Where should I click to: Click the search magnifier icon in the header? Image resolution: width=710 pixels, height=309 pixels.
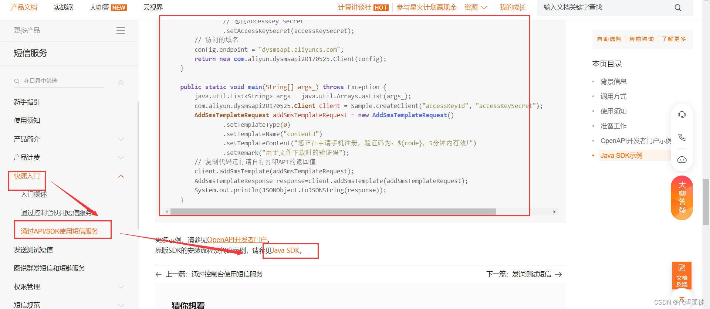677,7
